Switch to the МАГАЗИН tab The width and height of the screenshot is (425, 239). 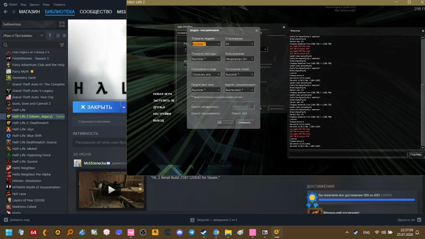pos(29,12)
